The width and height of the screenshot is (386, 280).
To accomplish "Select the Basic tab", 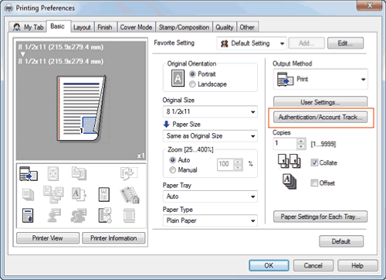I will 58,26.
